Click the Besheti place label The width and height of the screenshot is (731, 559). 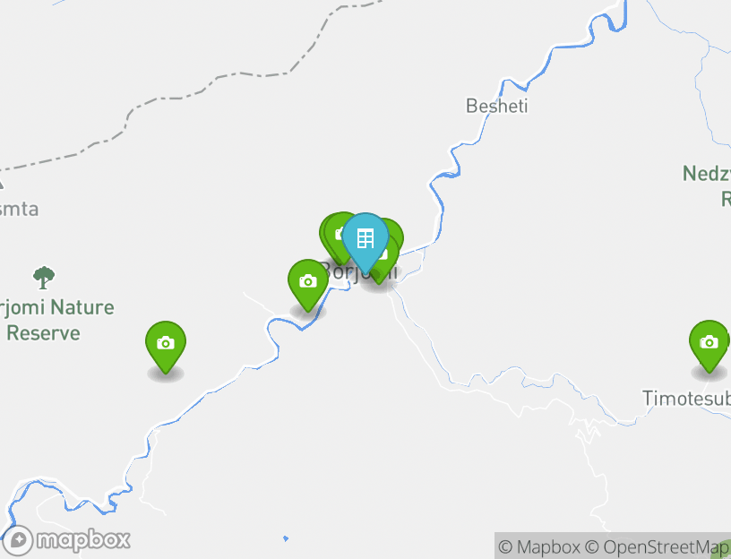click(x=497, y=106)
